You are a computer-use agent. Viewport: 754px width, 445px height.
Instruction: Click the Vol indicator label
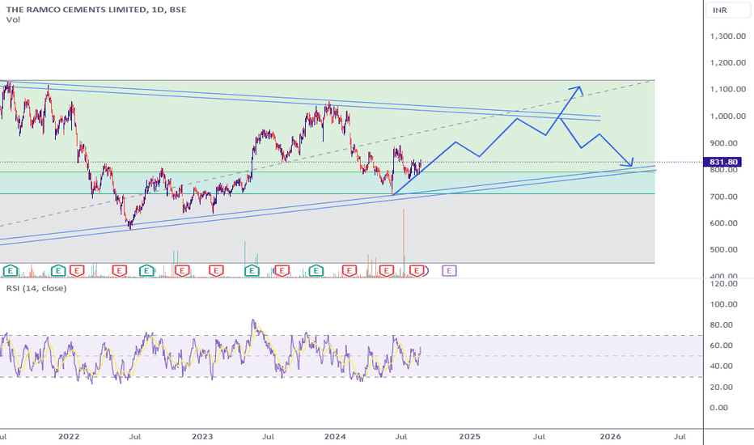(x=13, y=19)
